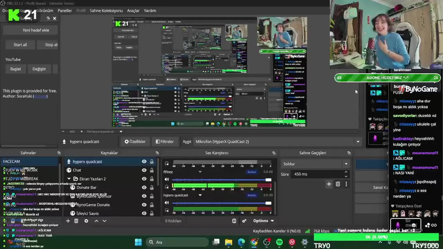
Task: Open source properties gear in Kaynaklar toolbar
Action: click(x=86, y=221)
